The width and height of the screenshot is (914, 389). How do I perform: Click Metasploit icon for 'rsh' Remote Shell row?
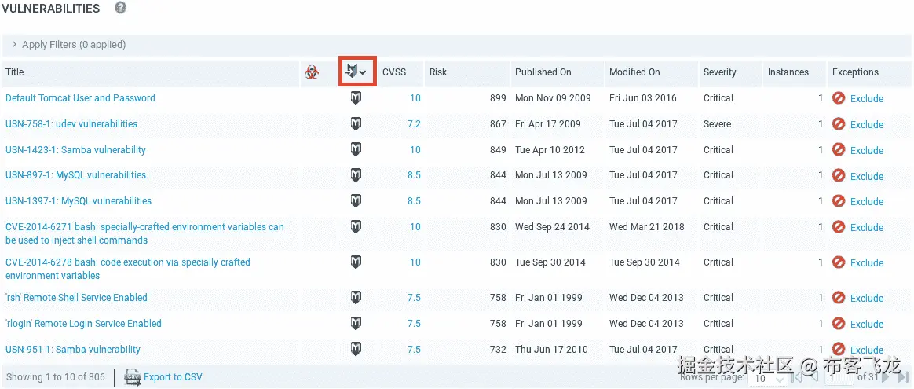click(356, 297)
